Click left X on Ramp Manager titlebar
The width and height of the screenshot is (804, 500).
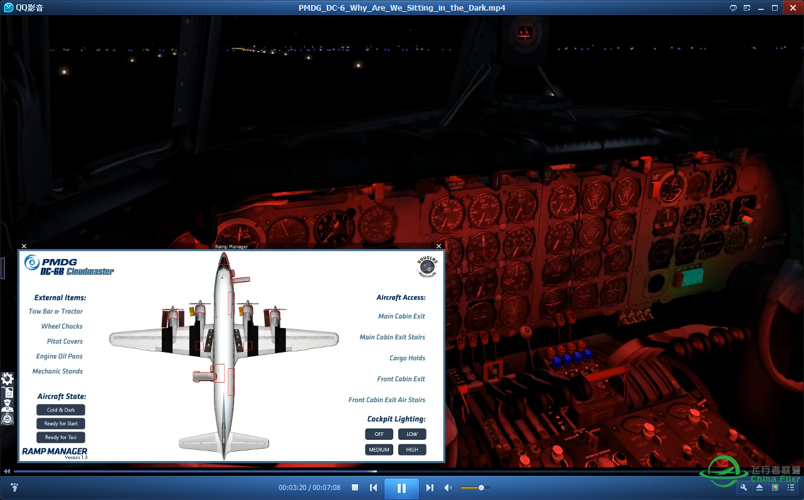click(24, 247)
